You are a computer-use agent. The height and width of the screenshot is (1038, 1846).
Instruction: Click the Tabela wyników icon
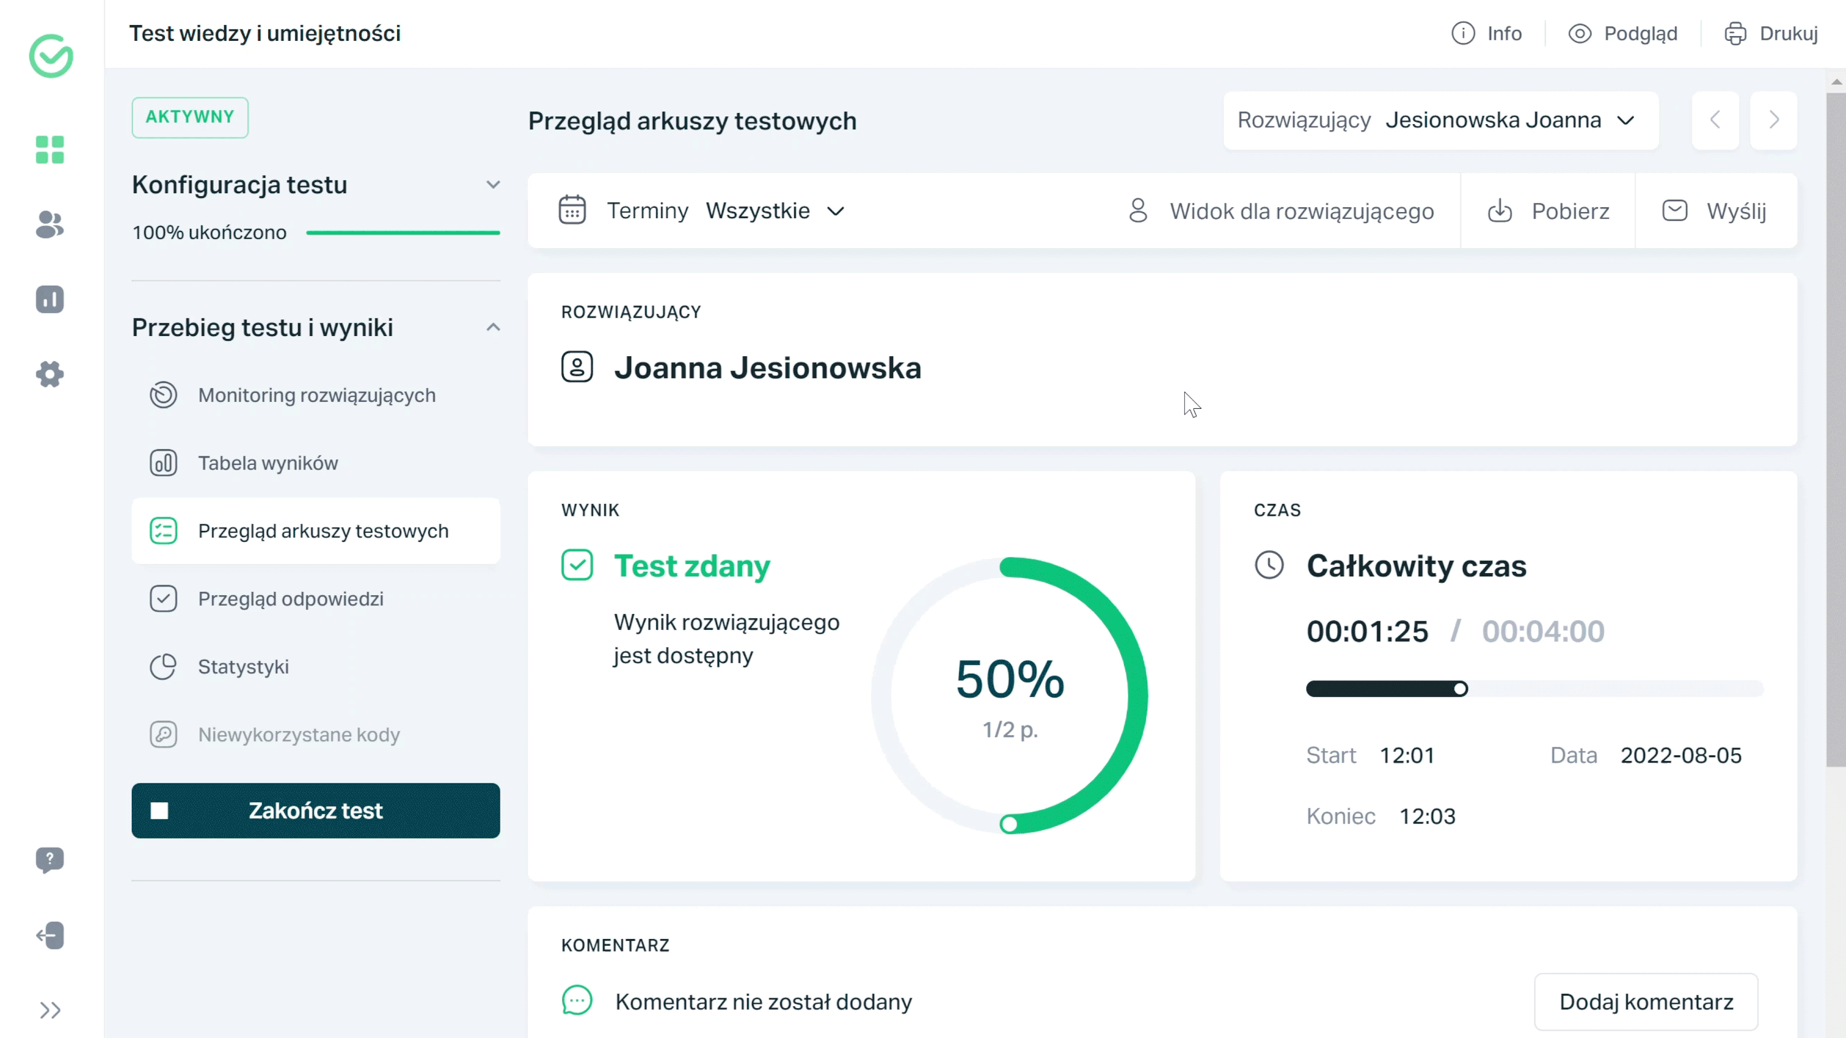pyautogui.click(x=162, y=463)
